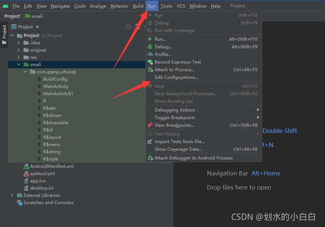Viewport: 325px width, 227px height.
Task: Click the Double Shift shortcut link
Action: pyautogui.click(x=280, y=131)
